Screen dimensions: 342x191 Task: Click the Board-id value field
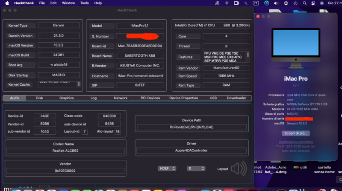pyautogui.click(x=140, y=46)
